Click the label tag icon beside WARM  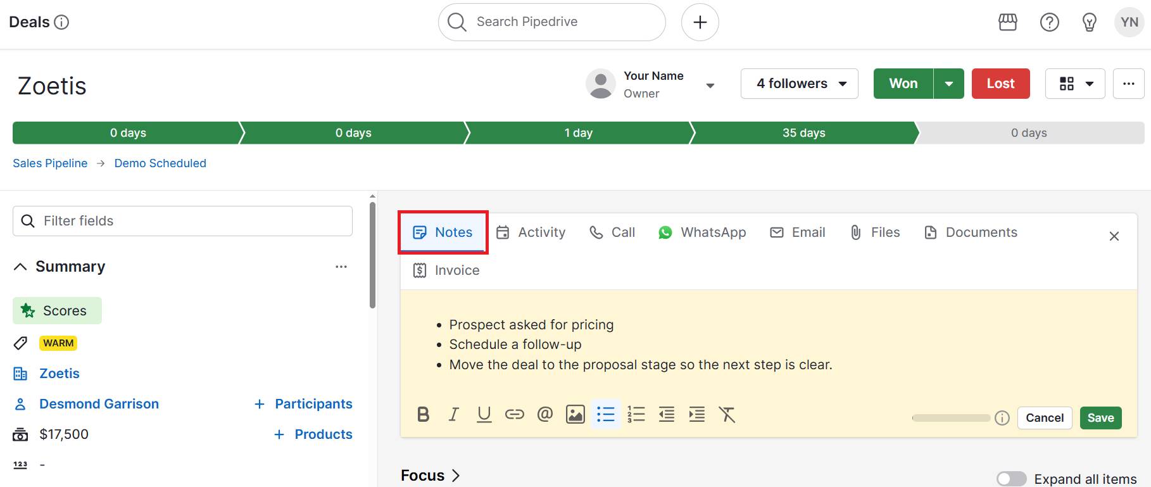20,343
